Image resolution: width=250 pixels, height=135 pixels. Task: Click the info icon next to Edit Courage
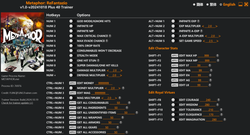218,100
